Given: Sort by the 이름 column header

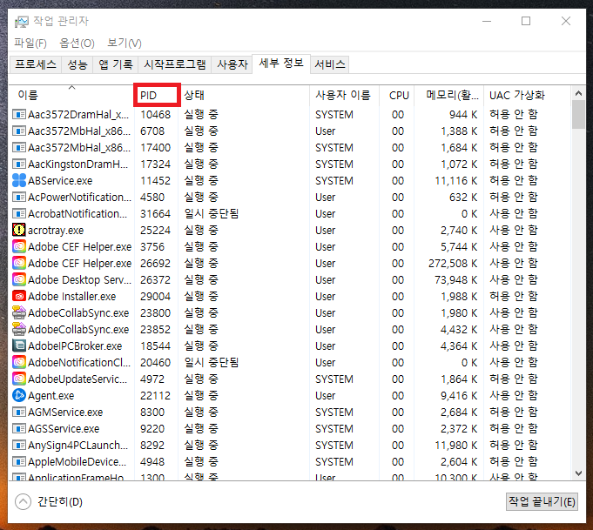Looking at the screenshot, I should coord(71,95).
